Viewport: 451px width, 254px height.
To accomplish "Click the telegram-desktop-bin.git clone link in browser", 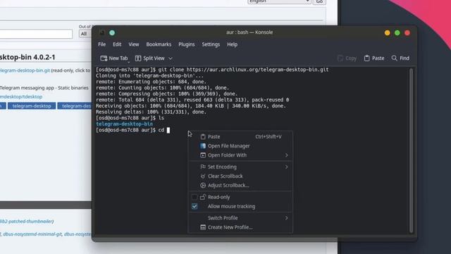I will coord(25,71).
